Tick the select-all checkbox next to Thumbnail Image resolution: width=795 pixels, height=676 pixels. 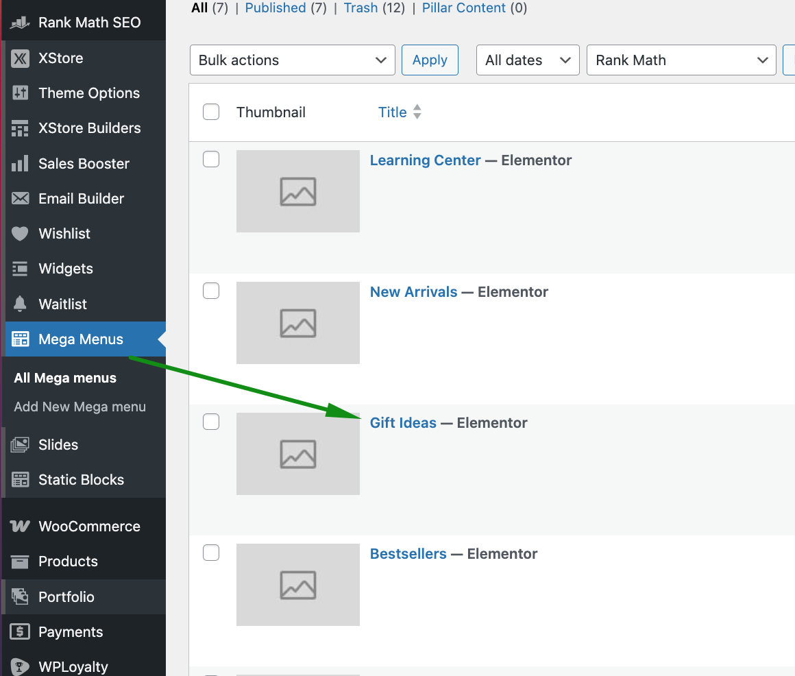pyautogui.click(x=211, y=112)
